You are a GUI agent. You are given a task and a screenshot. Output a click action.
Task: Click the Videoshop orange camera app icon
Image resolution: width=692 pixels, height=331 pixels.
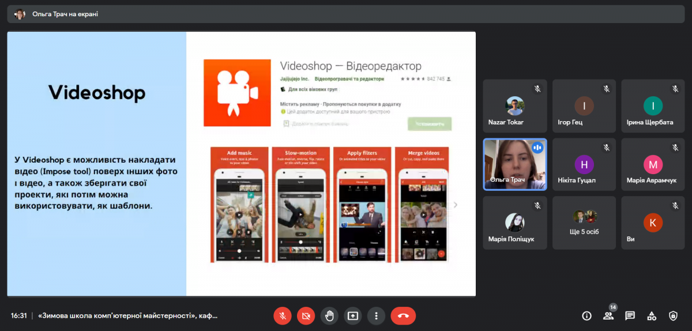pos(237,93)
